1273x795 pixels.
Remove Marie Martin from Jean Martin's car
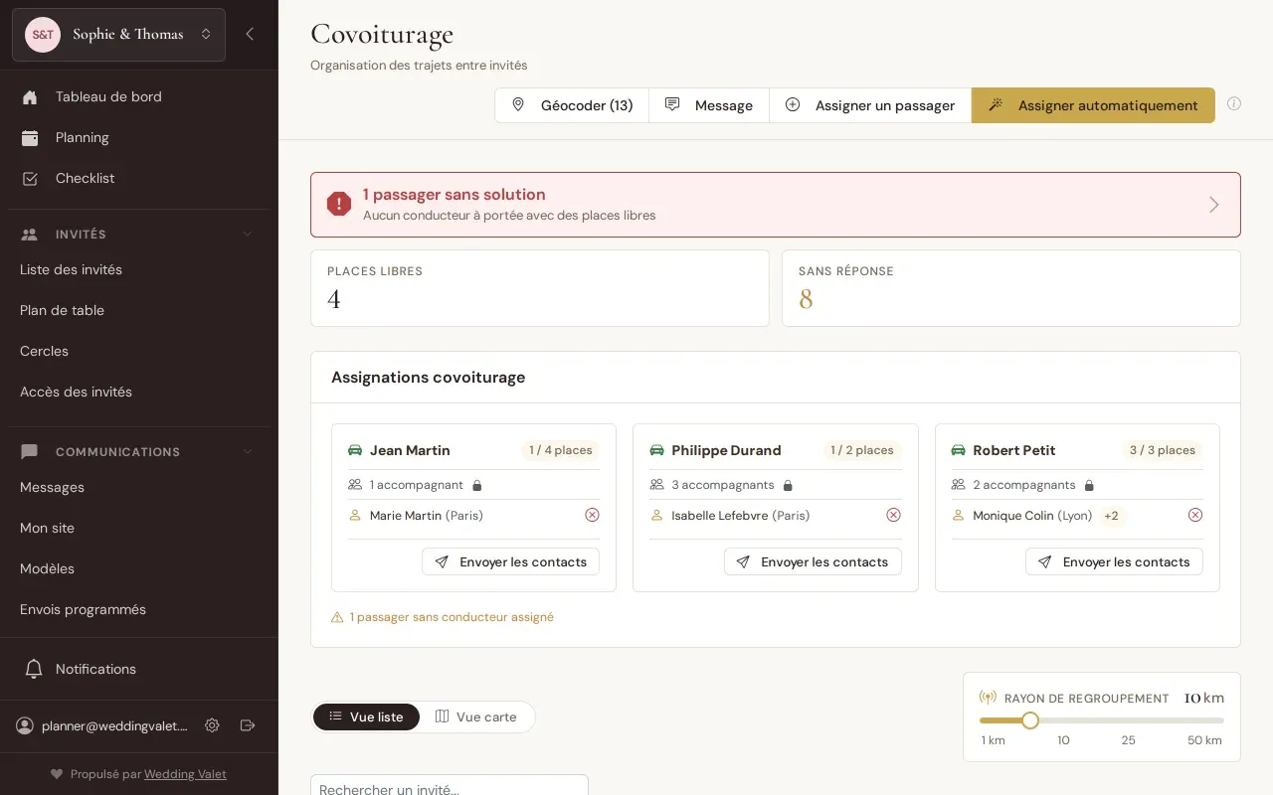(x=592, y=515)
